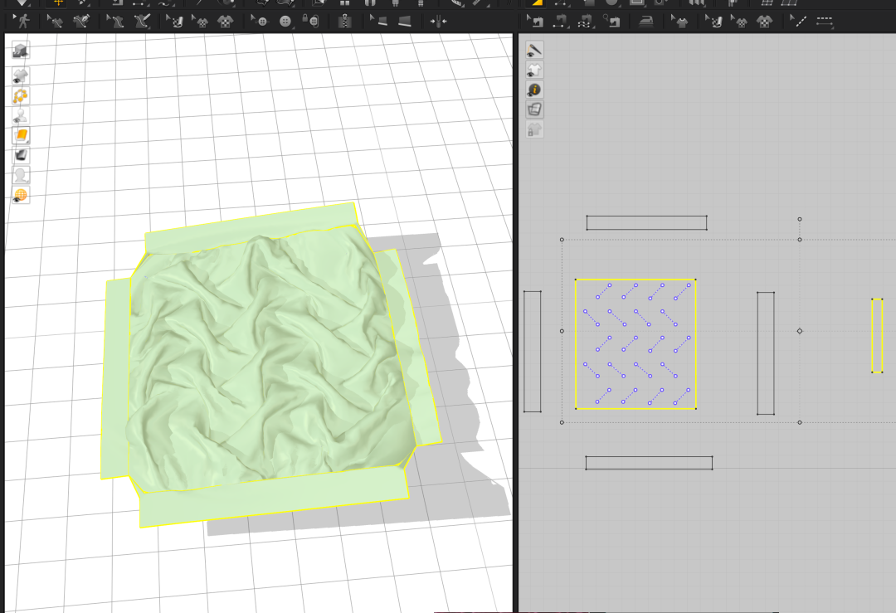This screenshot has width=896, height=613.
Task: Select magnifier sewing machine check tool
Action: 611,22
